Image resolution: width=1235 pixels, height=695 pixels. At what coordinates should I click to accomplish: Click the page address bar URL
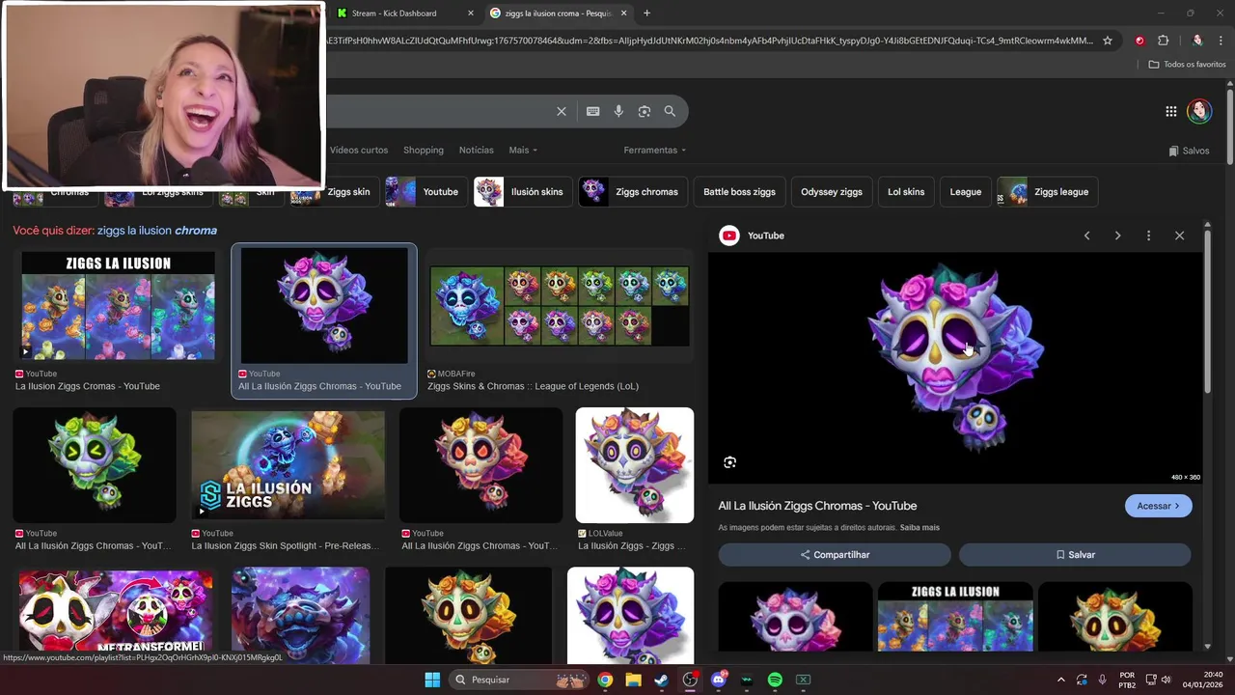[x=709, y=41]
